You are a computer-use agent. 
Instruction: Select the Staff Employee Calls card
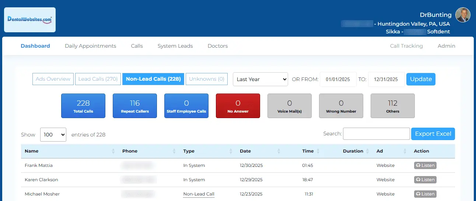pyautogui.click(x=186, y=106)
